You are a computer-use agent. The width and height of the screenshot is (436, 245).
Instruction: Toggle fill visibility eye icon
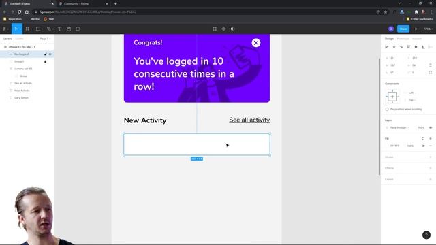(423, 146)
